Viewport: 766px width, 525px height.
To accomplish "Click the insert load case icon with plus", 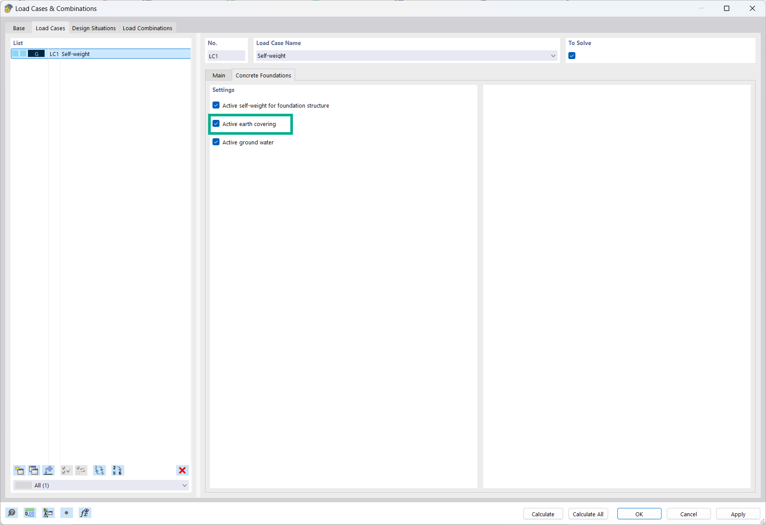I will coord(48,470).
